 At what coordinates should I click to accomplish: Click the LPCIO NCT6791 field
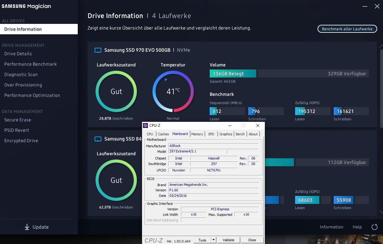point(214,170)
